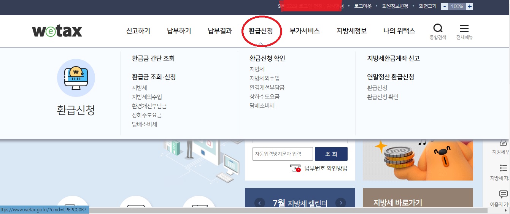The height and width of the screenshot is (214, 510).
Task: Choose 지방세 under 환급금 조회·신청
Action: (x=140, y=88)
